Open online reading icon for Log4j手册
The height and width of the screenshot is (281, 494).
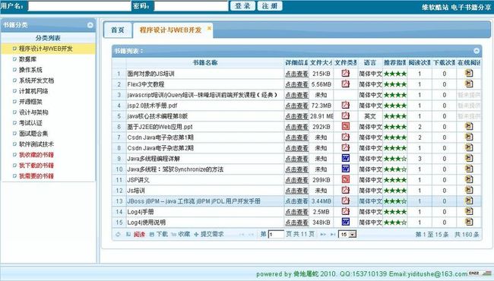pos(469,211)
